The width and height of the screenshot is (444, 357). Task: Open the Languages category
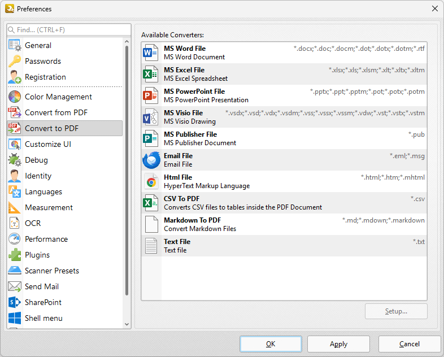point(65,191)
